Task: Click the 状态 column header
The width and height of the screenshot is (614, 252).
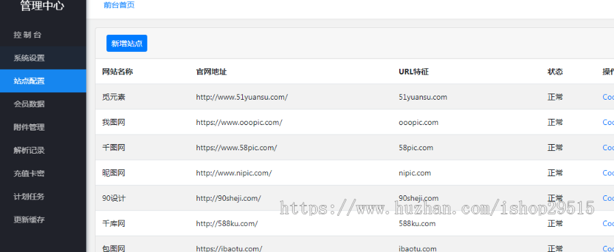Action: 555,72
